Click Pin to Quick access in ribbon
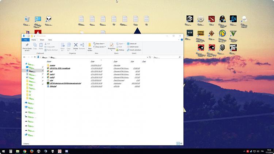The width and height of the screenshot is (274, 154). (27, 47)
